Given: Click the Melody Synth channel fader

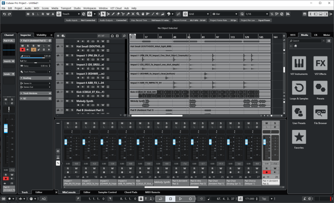Looking at the screenshot, I should [x=156, y=142].
